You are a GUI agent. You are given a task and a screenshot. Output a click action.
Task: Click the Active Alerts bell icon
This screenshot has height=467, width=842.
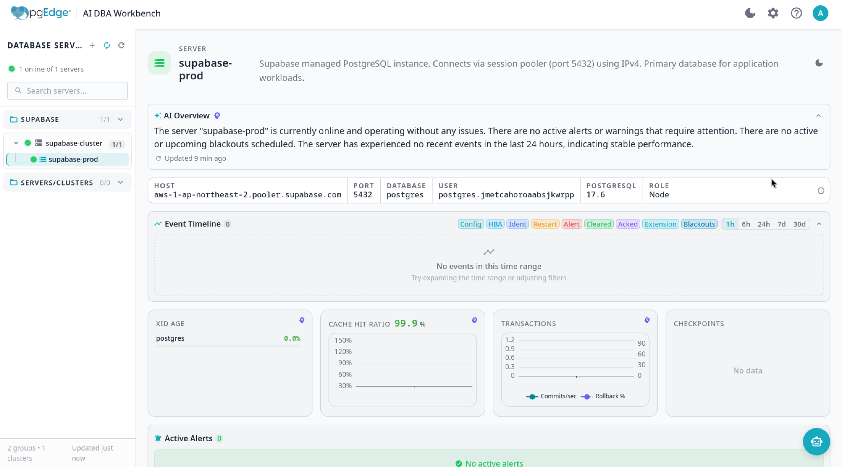pos(158,438)
